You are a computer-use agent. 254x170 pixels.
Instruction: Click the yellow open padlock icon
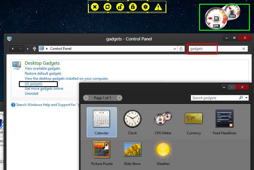(x=120, y=7)
